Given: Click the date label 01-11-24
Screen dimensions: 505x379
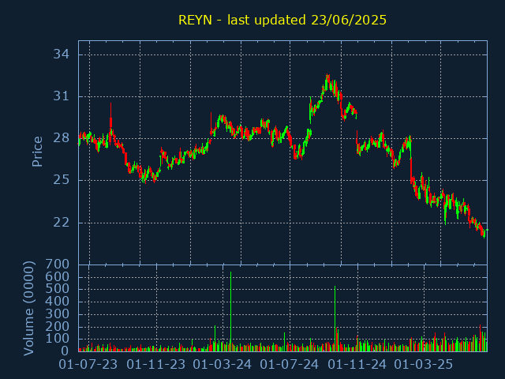Looking at the screenshot, I should click(x=357, y=365).
